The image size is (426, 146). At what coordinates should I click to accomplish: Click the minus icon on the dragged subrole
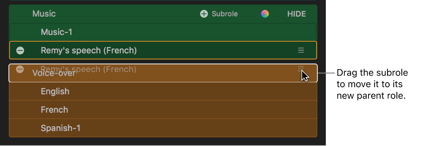tap(20, 69)
